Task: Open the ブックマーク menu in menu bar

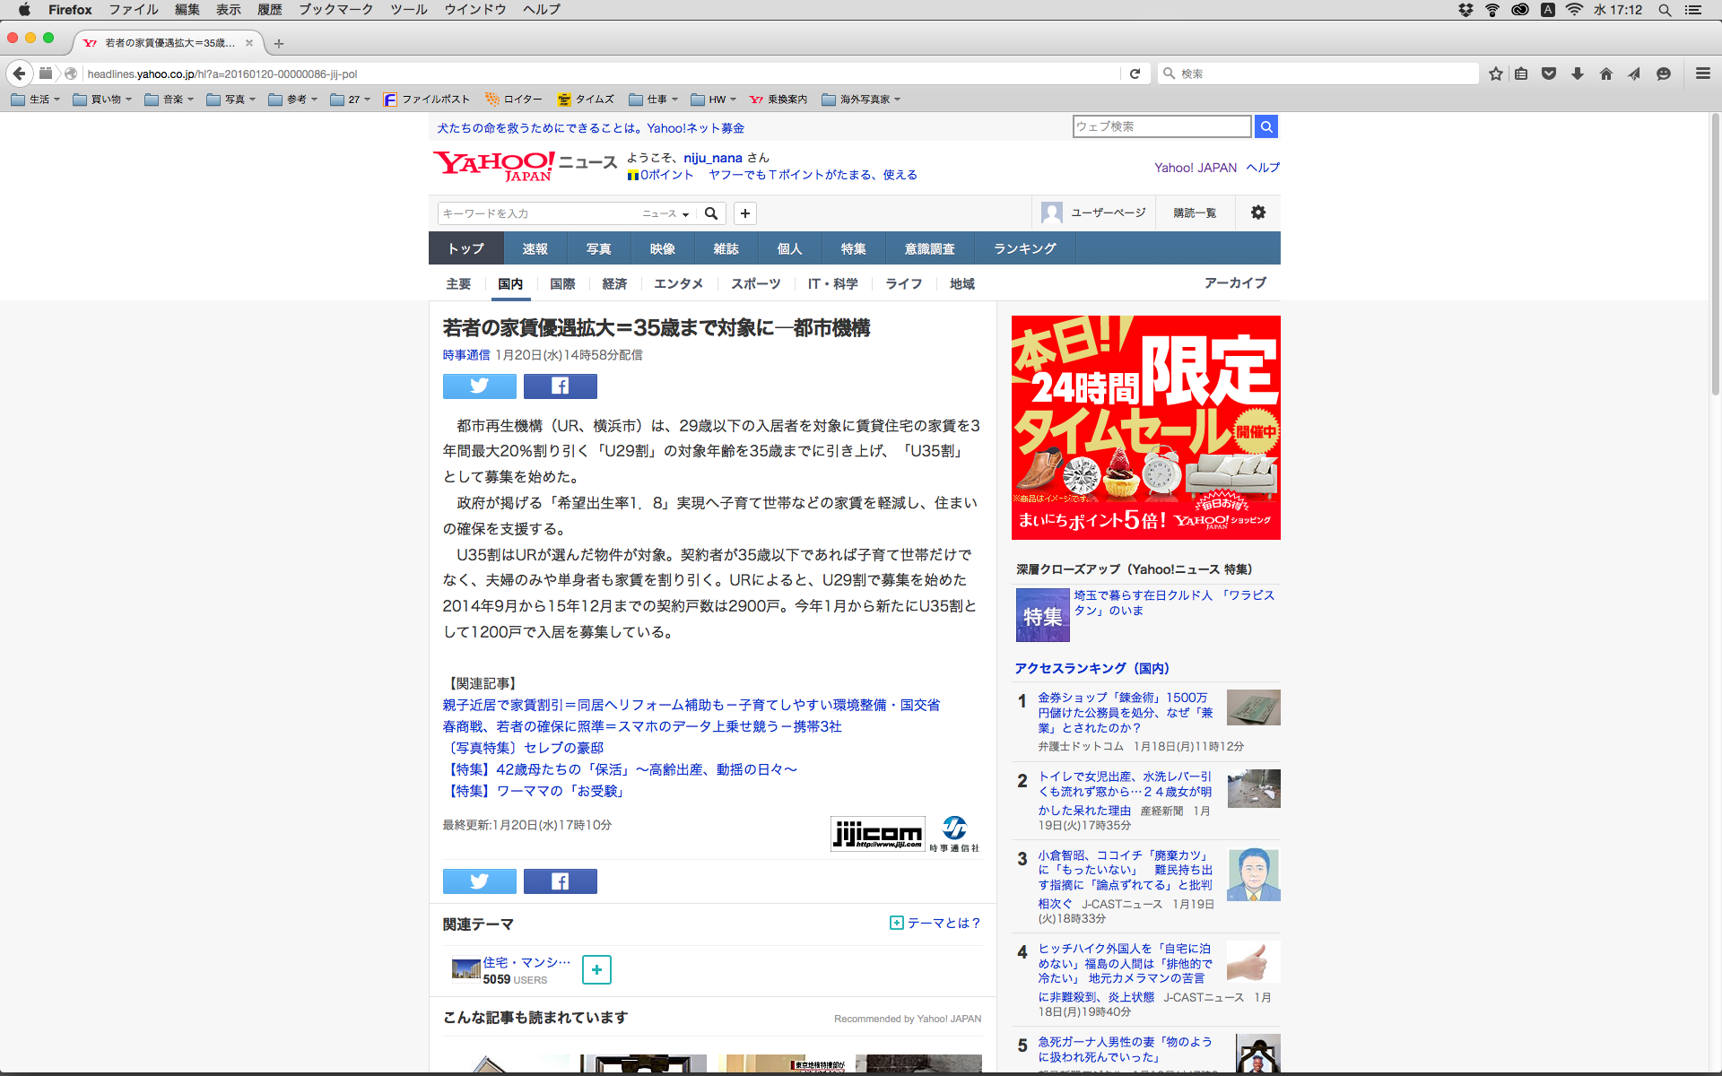Action: (x=335, y=10)
